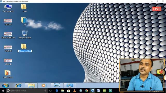Launch Microsoft Edge from host taskbar
Viewport: 166px width, 93px height.
coord(57,91)
